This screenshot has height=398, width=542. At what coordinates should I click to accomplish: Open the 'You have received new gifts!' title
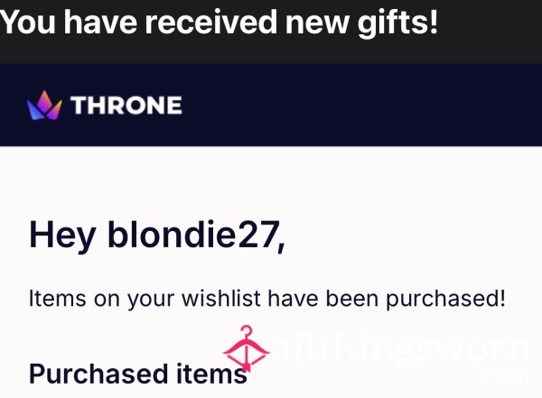[220, 23]
